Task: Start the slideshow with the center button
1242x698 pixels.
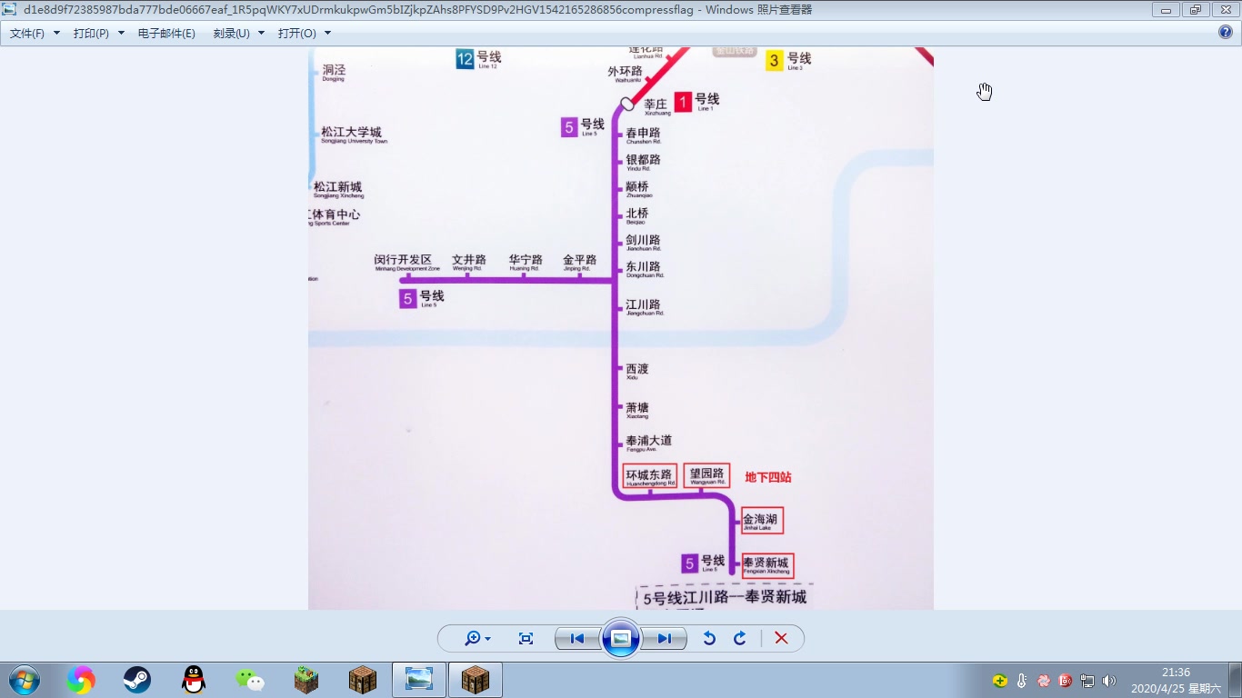Action: coord(621,638)
